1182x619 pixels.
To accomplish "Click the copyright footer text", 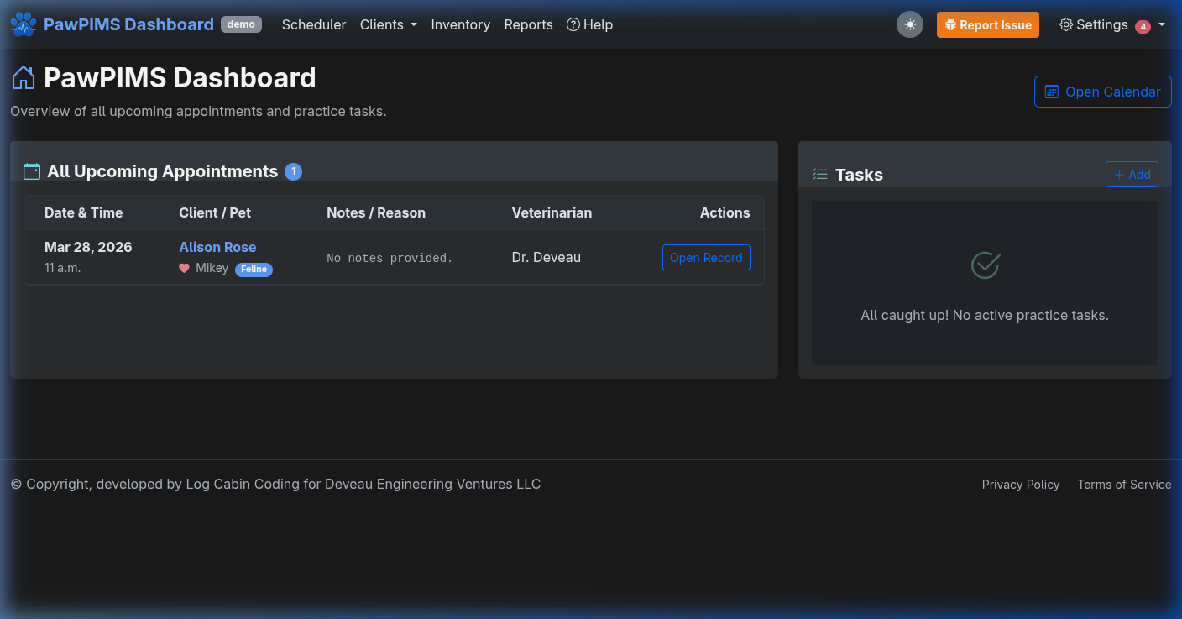I will [275, 484].
